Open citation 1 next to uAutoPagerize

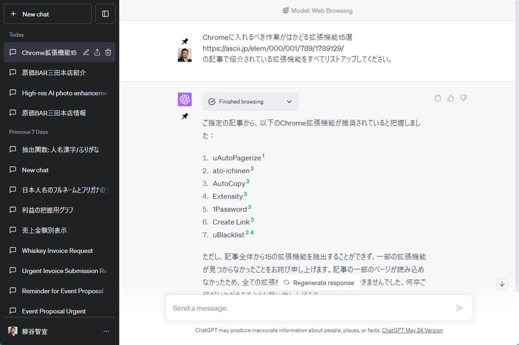click(x=263, y=156)
